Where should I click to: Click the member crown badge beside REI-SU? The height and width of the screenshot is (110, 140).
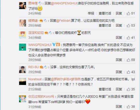click(42, 67)
